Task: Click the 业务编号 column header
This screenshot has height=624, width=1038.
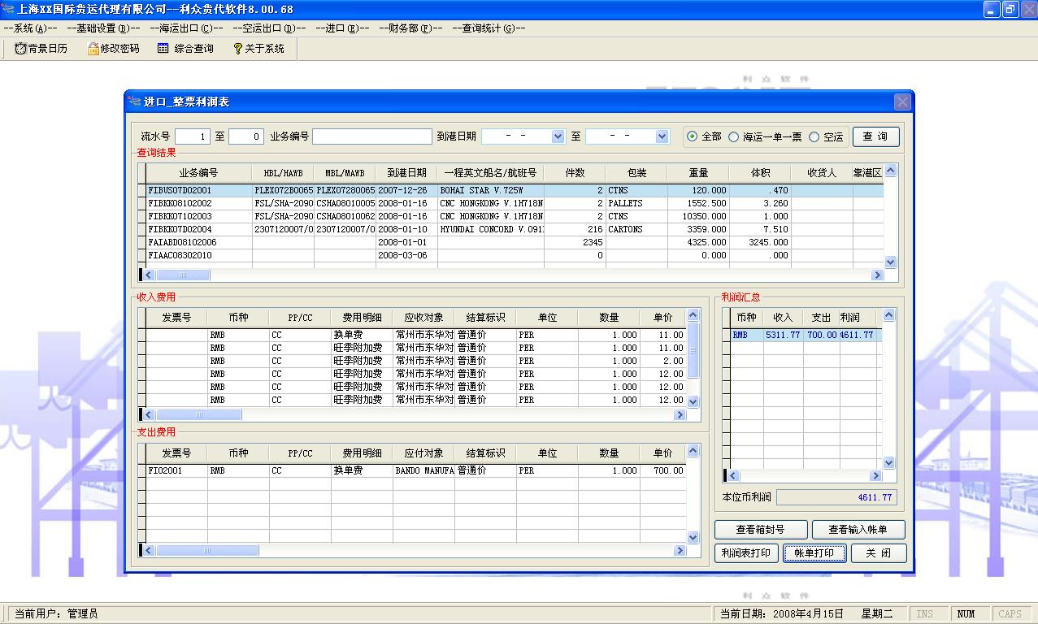Action: [199, 173]
